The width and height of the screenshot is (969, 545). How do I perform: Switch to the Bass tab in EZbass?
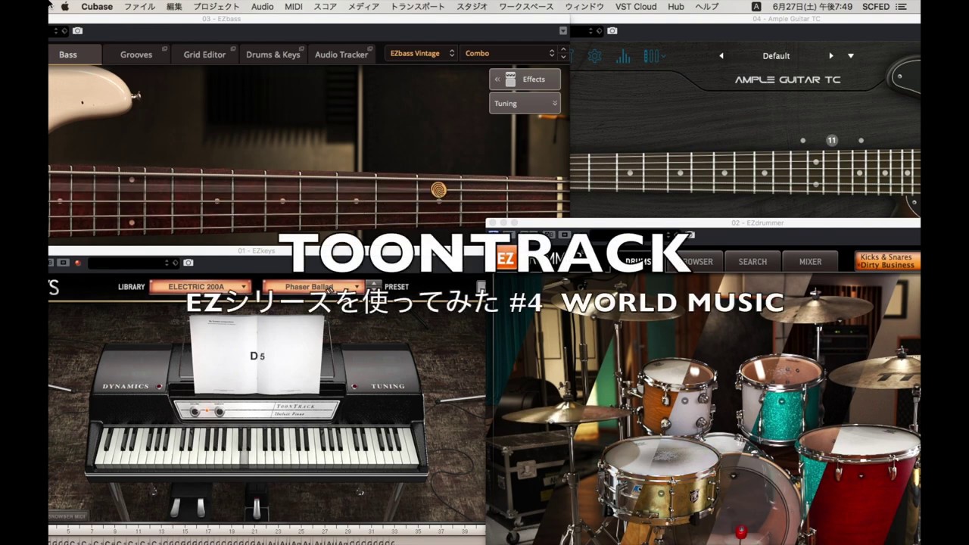pyautogui.click(x=74, y=54)
